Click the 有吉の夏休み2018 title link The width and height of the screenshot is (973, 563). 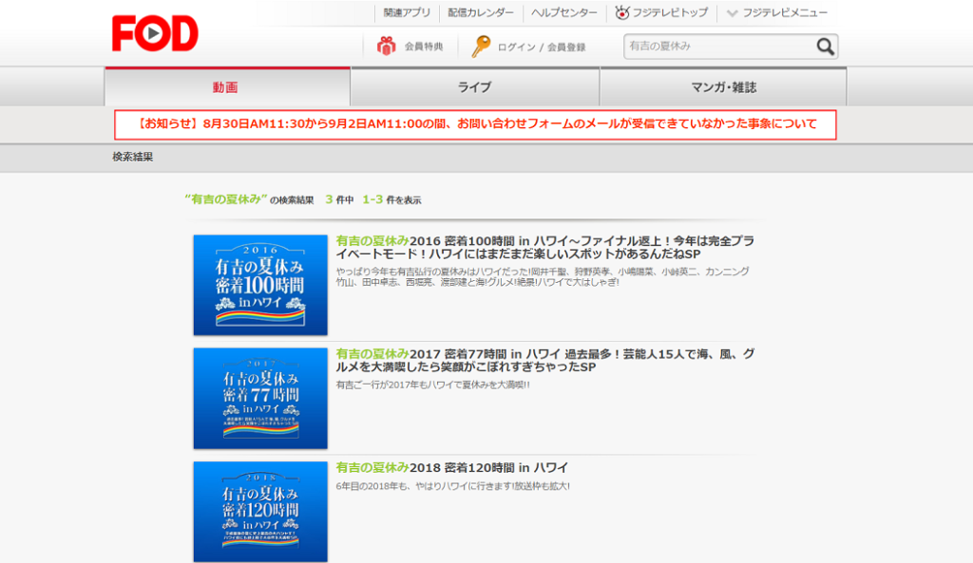click(452, 468)
